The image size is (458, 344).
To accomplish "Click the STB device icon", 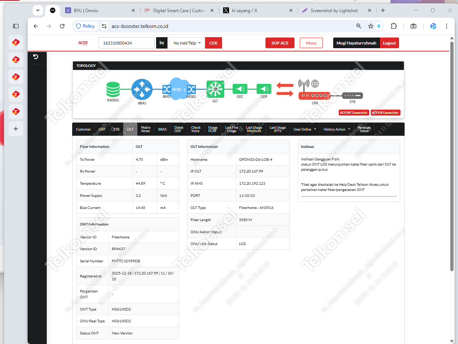I will [352, 96].
